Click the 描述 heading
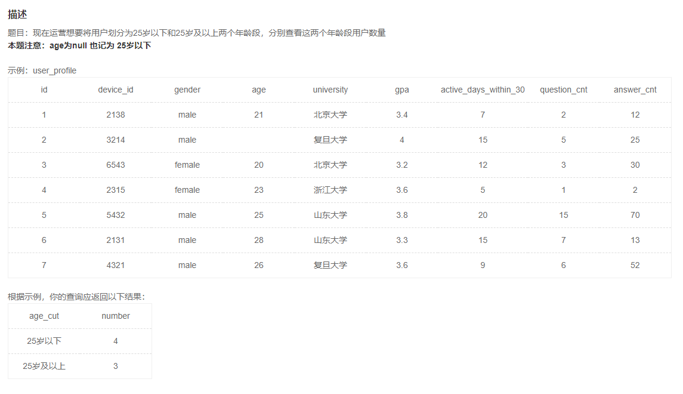Image resolution: width=683 pixels, height=394 pixels. pyautogui.click(x=17, y=14)
